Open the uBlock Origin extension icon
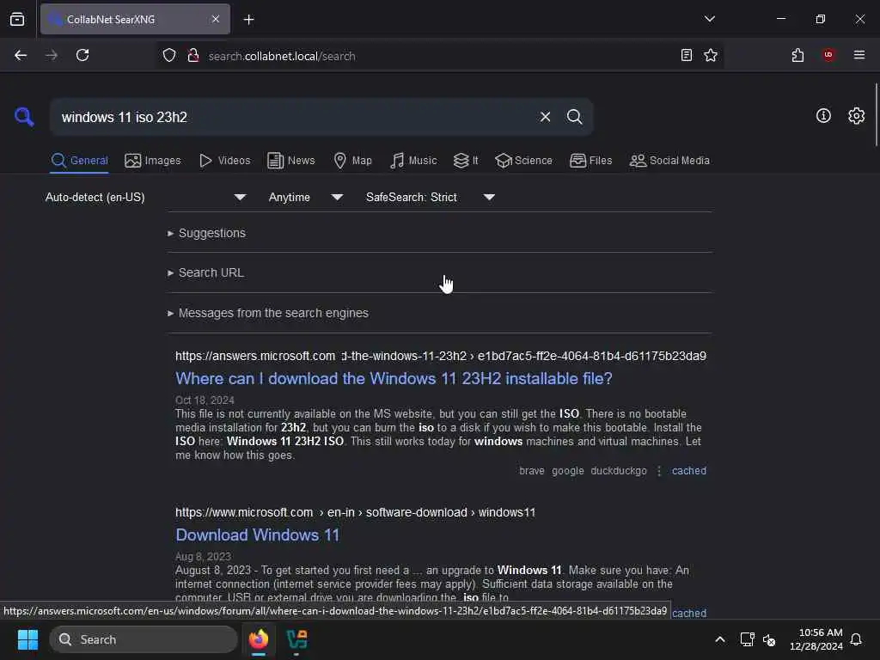Image resolution: width=880 pixels, height=660 pixels. pyautogui.click(x=828, y=55)
